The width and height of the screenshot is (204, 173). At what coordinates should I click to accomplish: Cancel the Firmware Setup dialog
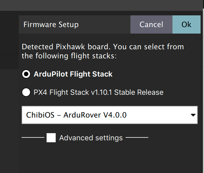151,24
